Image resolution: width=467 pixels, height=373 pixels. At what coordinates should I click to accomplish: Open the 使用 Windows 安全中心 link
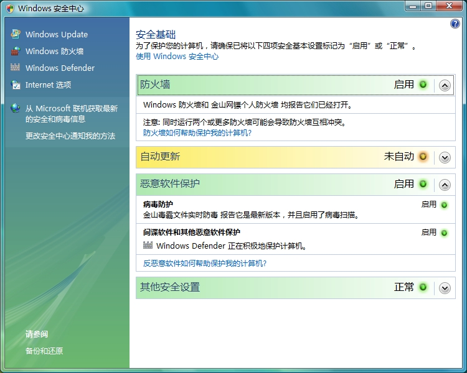point(177,56)
